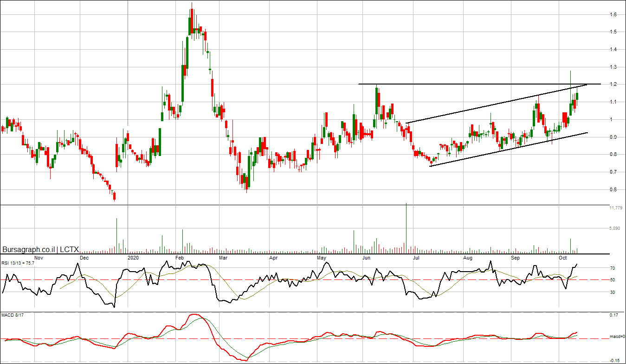Select the RSI 30 level label
This screenshot has height=364, width=626.
pos(613,292)
